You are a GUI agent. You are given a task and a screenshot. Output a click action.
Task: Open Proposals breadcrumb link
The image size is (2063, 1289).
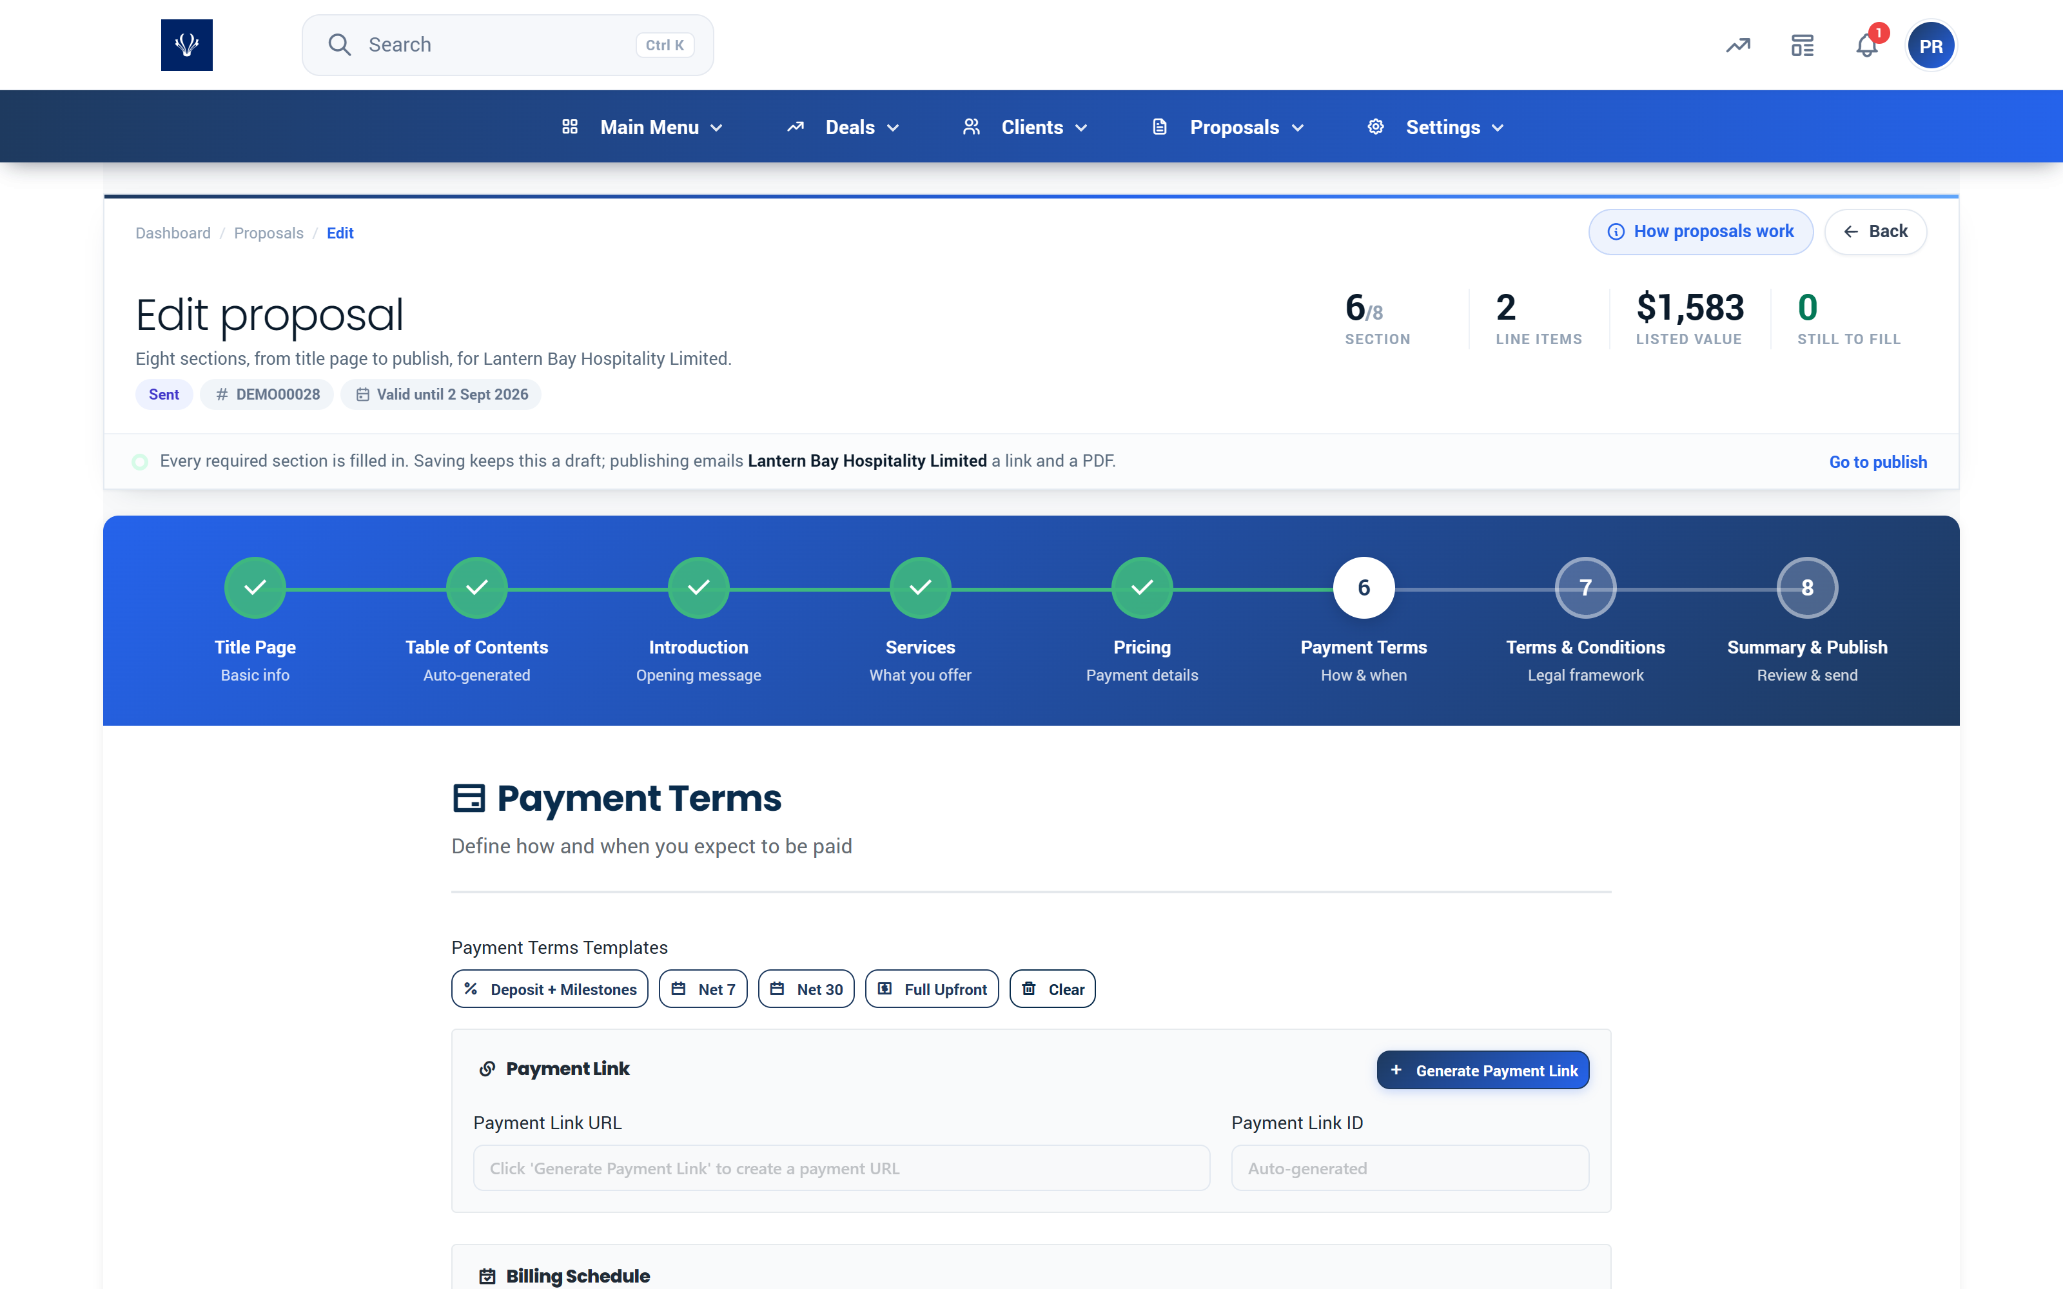click(x=269, y=233)
